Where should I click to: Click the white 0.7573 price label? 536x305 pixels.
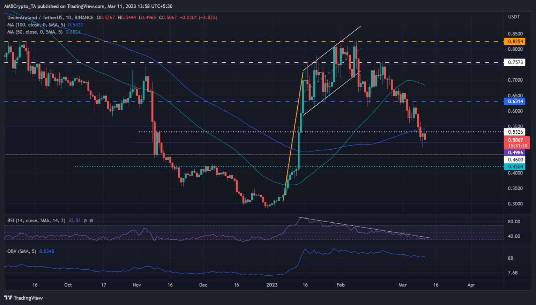point(515,62)
